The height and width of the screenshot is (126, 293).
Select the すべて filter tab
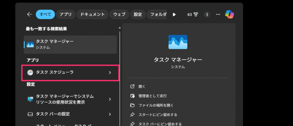tap(45, 14)
